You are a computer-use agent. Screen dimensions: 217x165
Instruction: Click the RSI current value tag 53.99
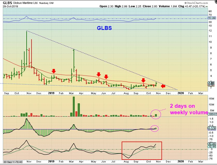212,18
